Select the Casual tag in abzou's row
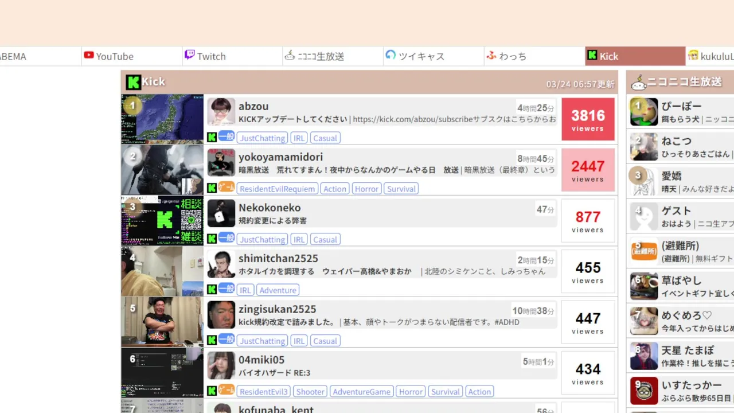734x413 pixels. pos(325,138)
